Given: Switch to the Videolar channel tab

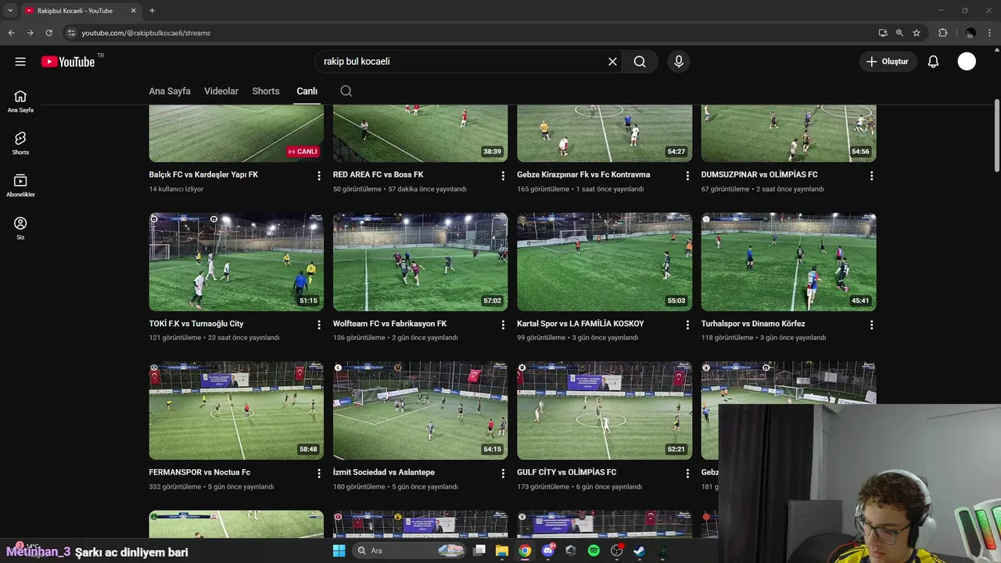Looking at the screenshot, I should tap(221, 91).
